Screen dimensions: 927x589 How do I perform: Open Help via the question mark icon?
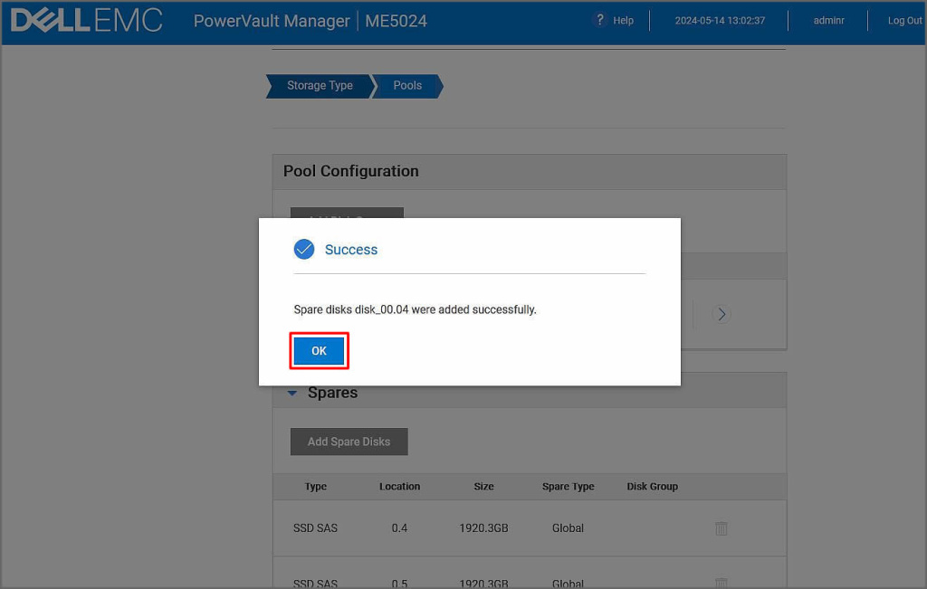[x=599, y=20]
